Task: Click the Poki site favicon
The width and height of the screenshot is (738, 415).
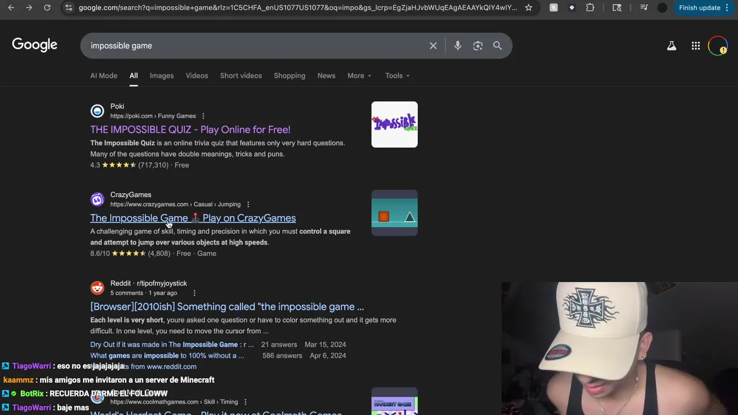Action: coord(97,111)
